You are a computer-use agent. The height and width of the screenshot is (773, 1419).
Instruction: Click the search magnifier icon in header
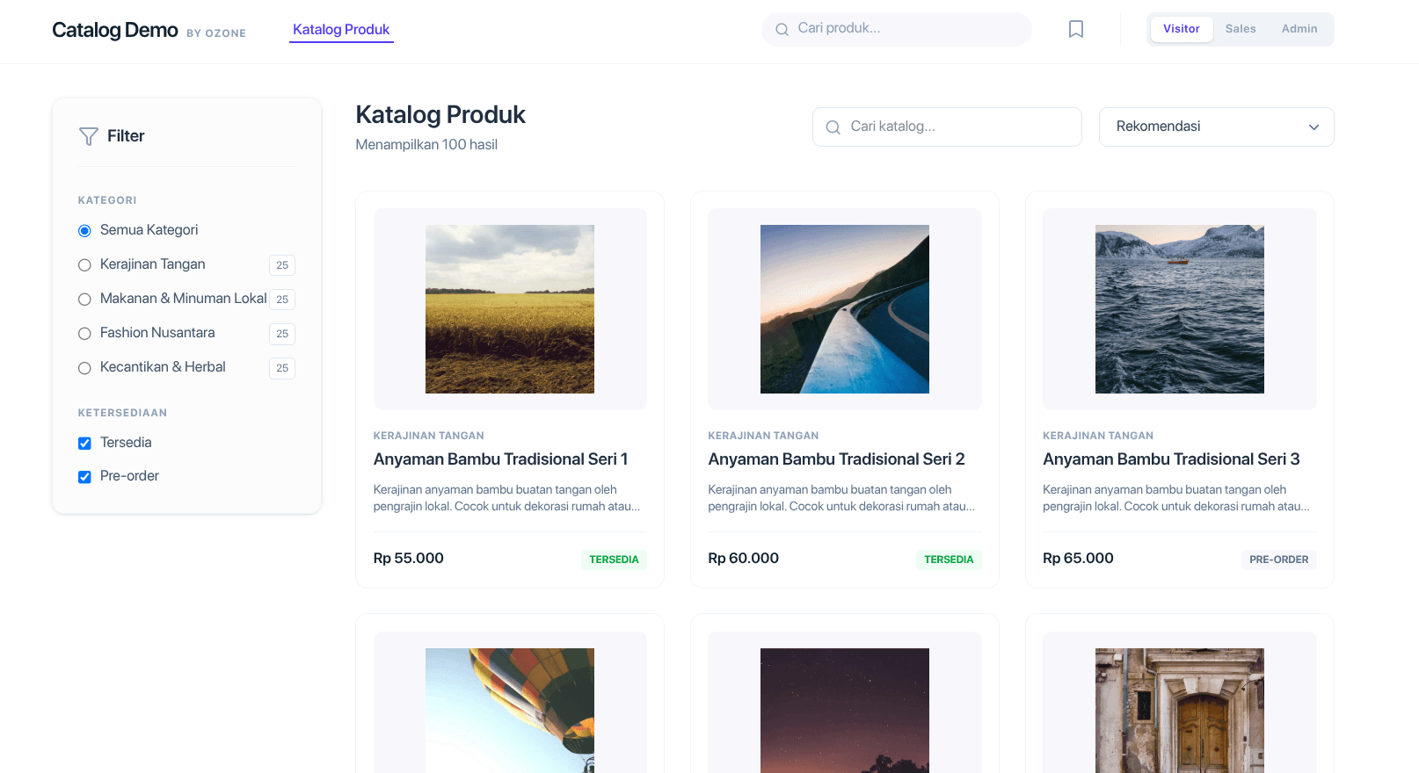[782, 30]
